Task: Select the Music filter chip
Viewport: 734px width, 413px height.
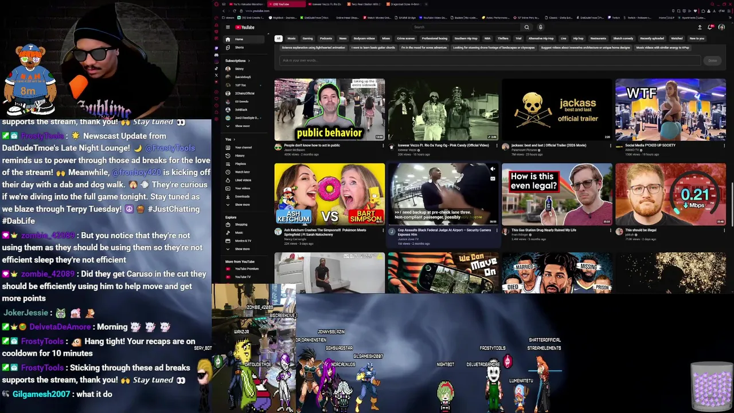Action: (x=291, y=38)
